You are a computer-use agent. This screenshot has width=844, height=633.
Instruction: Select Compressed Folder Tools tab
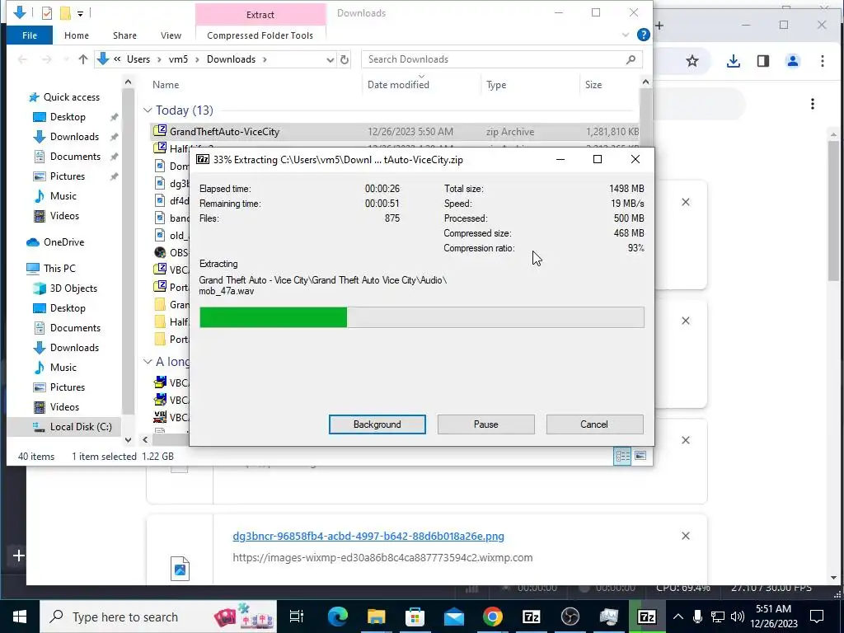click(260, 35)
